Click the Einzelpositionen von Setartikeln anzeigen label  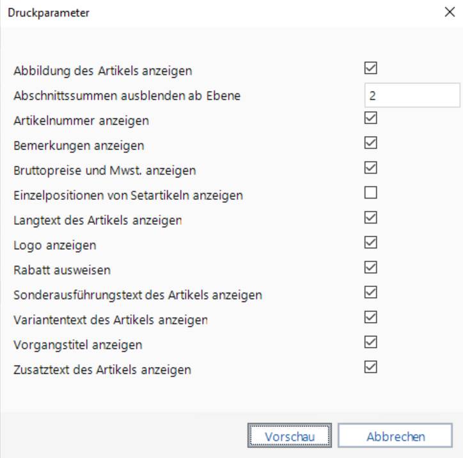[x=128, y=195]
